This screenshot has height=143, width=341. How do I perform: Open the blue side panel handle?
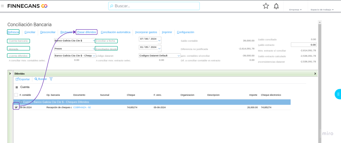[338, 94]
